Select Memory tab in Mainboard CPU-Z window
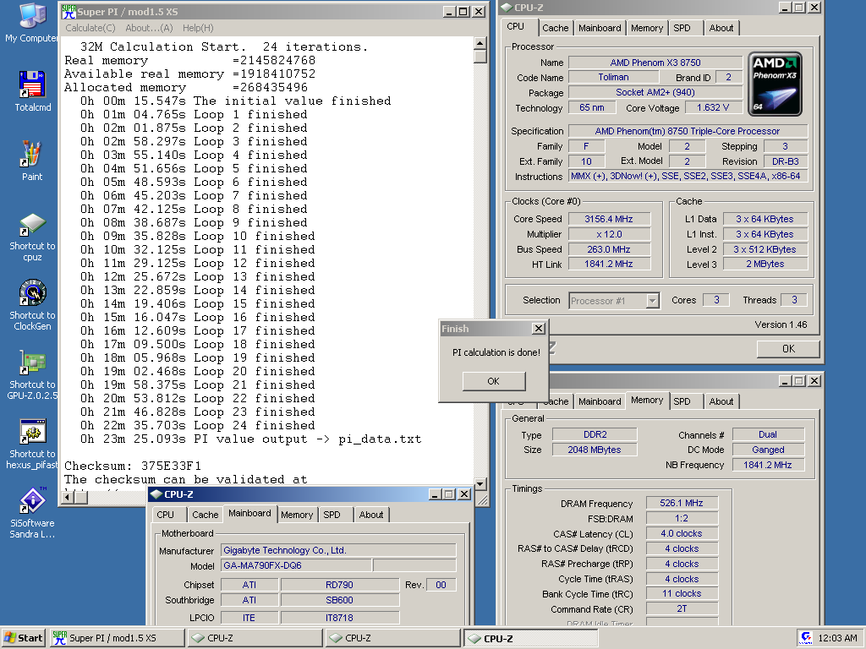The height and width of the screenshot is (649, 866). (x=297, y=515)
